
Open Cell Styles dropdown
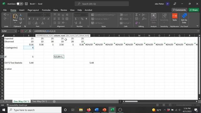click(98, 23)
